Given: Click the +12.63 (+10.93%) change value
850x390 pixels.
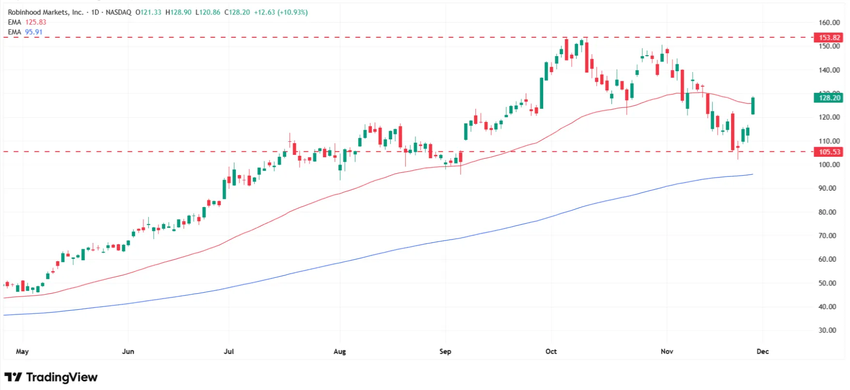Looking at the screenshot, I should (x=281, y=12).
